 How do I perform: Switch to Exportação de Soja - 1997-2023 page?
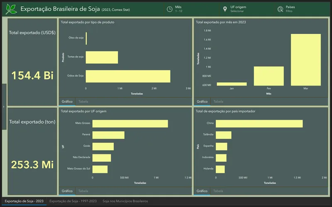click(73, 201)
